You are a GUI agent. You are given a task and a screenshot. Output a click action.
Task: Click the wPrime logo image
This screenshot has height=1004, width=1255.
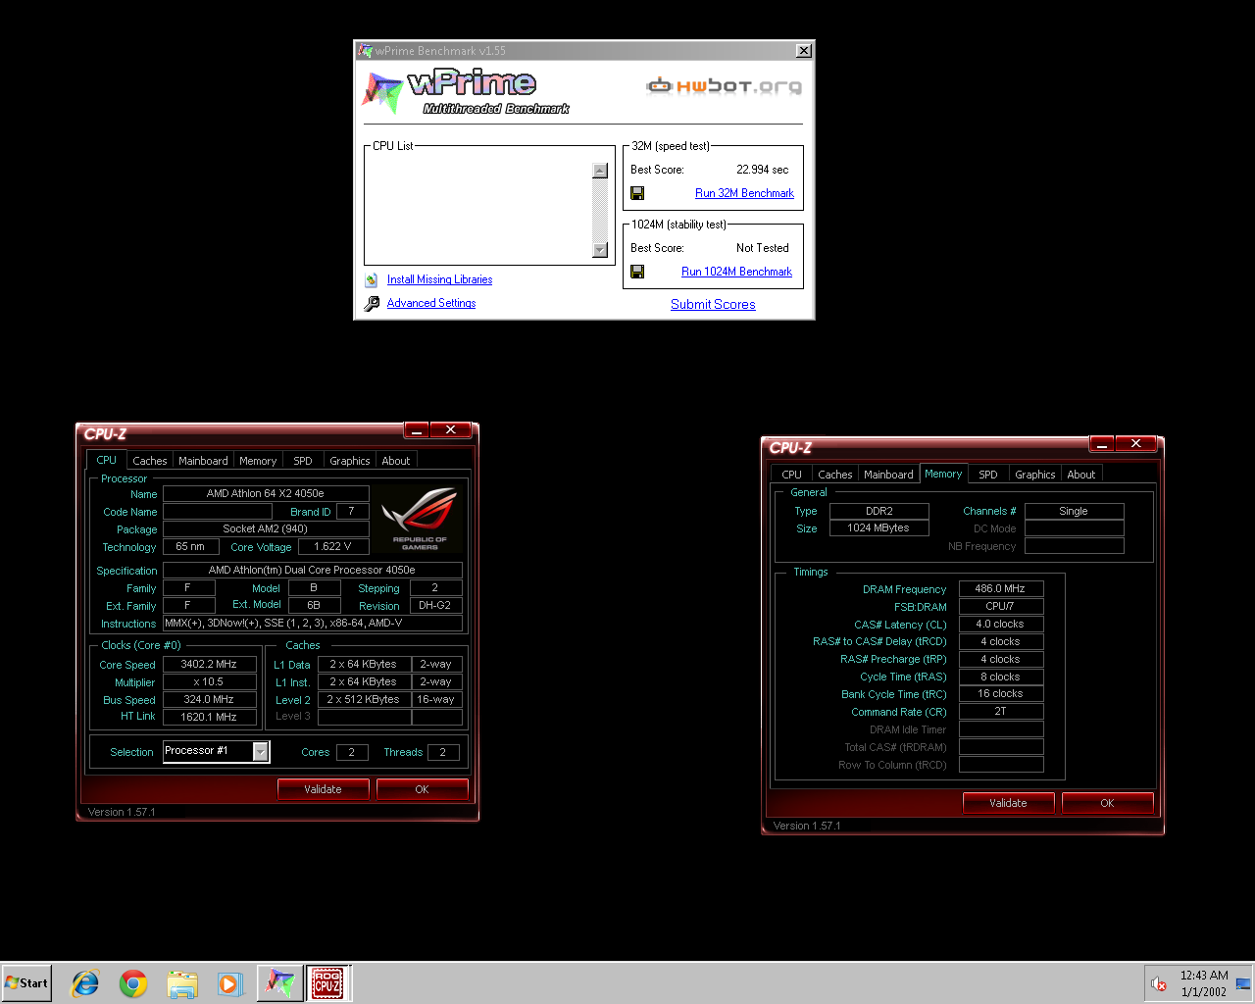tap(466, 92)
